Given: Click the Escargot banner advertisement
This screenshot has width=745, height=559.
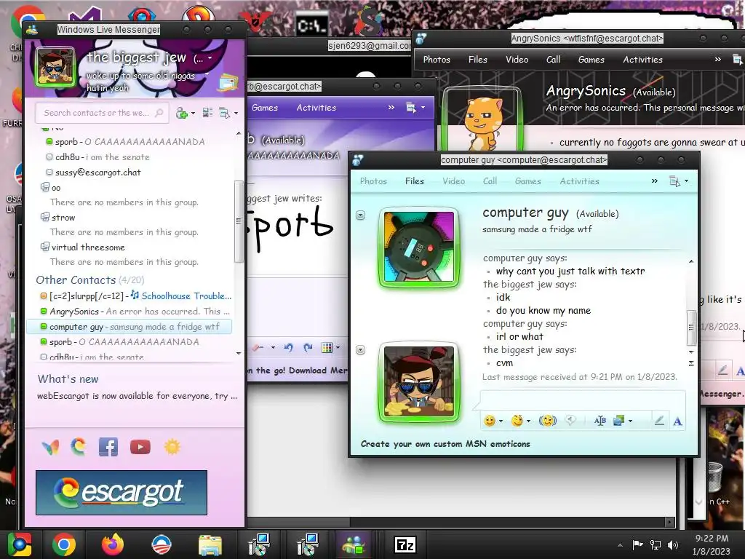Looking at the screenshot, I should (x=121, y=493).
